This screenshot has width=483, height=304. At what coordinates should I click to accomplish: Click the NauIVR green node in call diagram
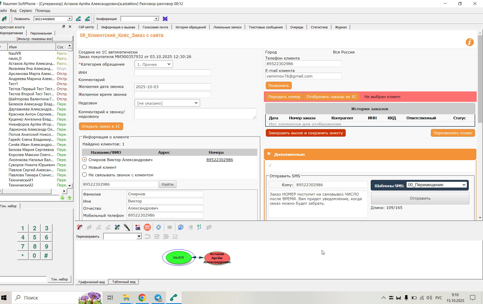pyautogui.click(x=178, y=257)
